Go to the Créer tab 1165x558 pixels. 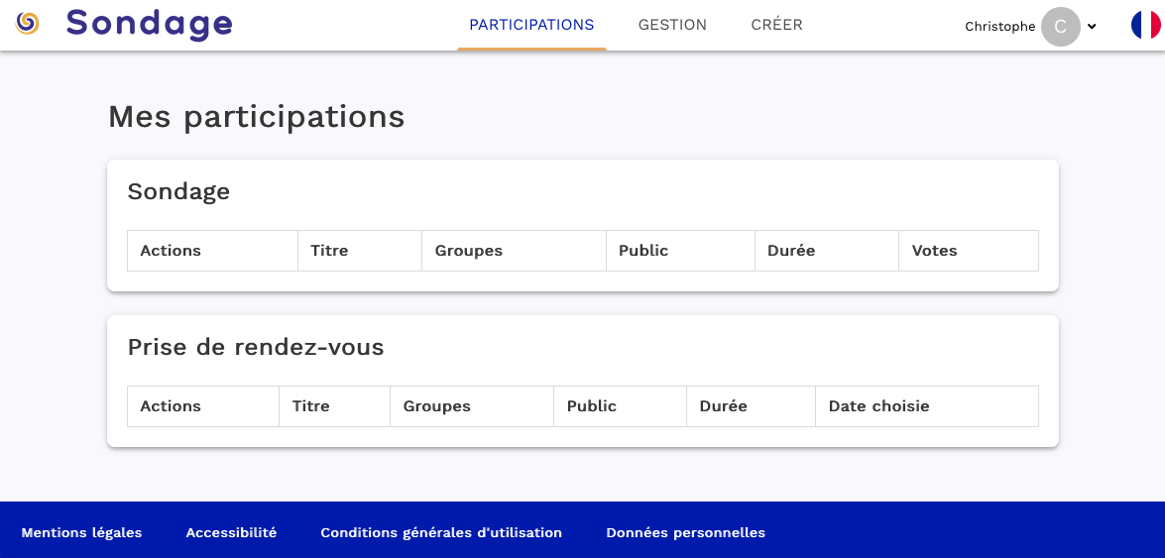coord(776,25)
